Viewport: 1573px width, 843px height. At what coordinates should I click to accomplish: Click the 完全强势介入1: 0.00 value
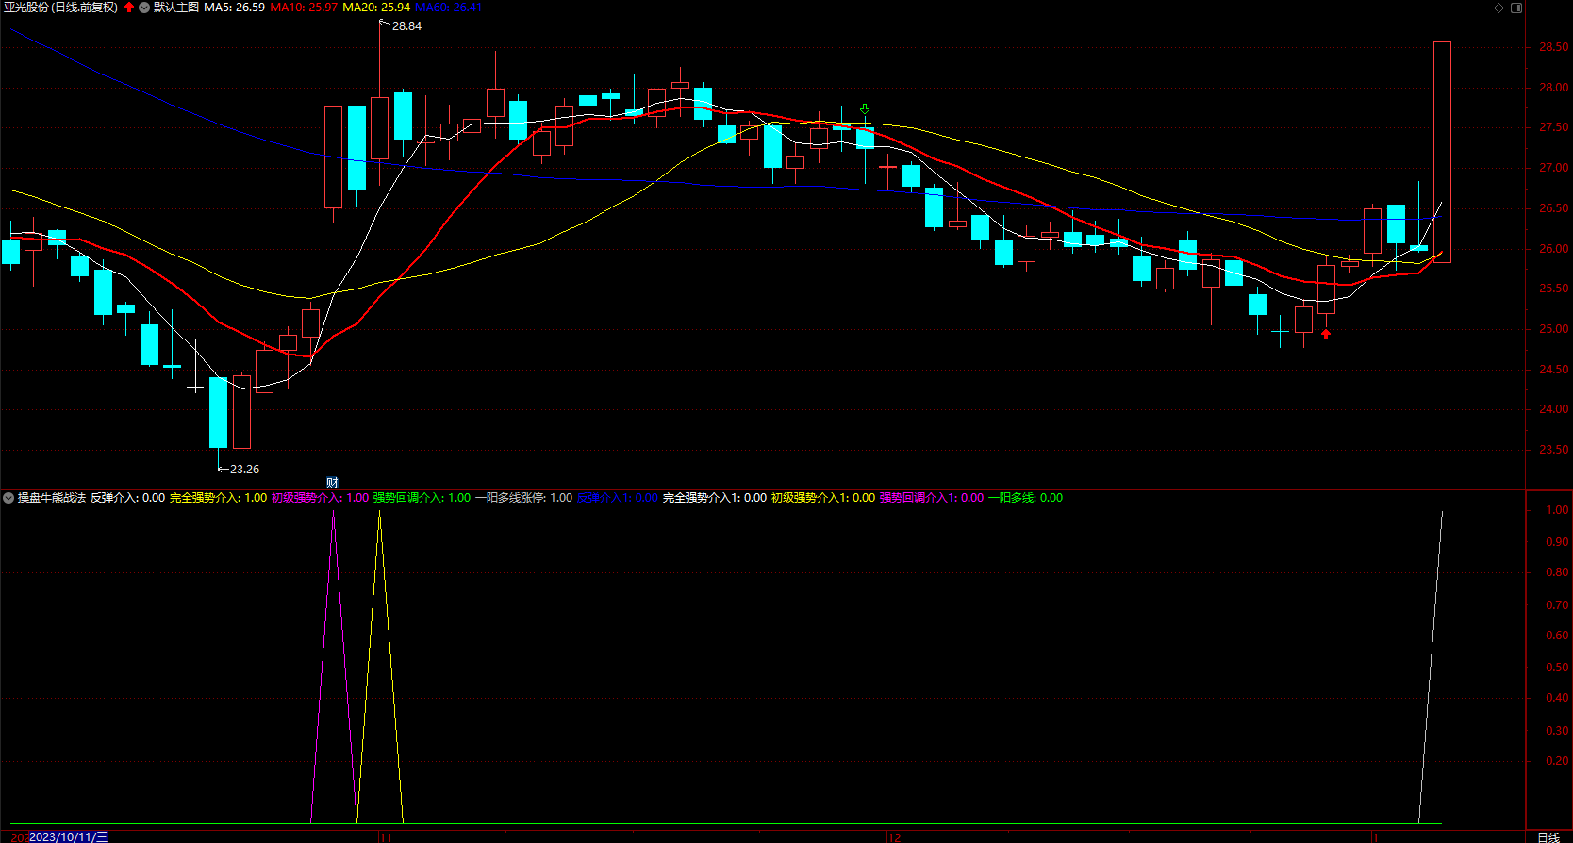pos(715,498)
